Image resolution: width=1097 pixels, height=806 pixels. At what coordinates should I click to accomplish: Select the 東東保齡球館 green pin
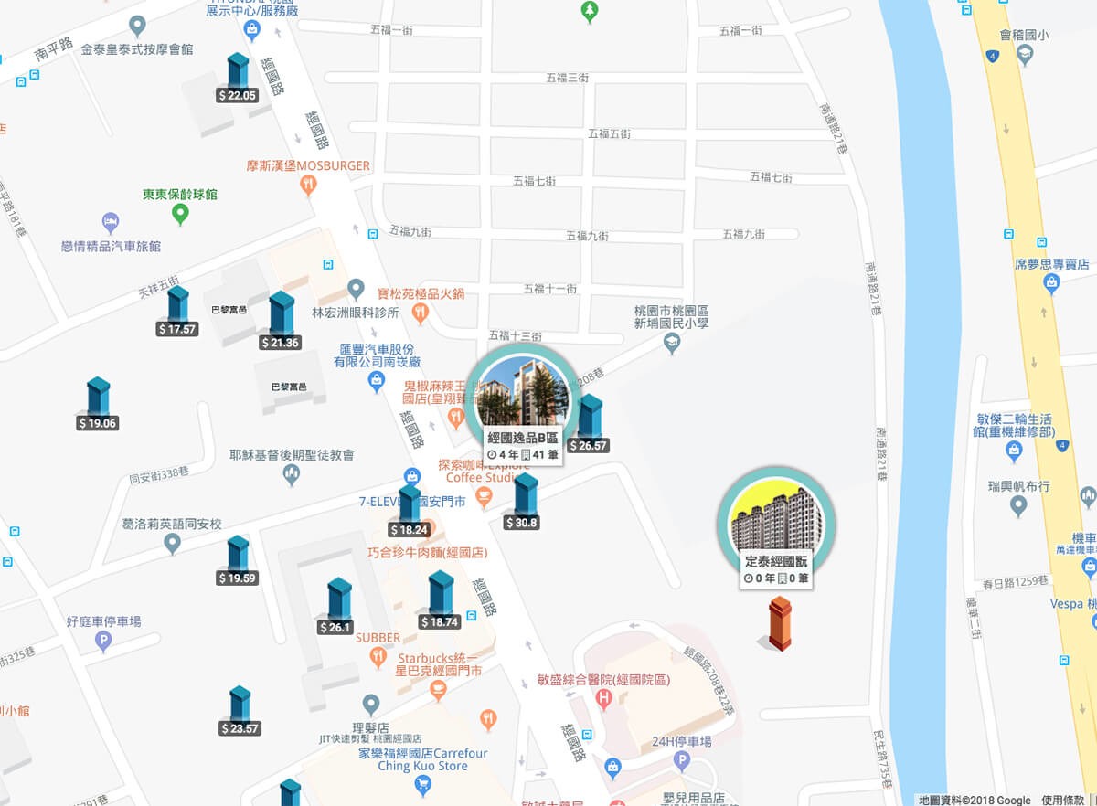[180, 215]
